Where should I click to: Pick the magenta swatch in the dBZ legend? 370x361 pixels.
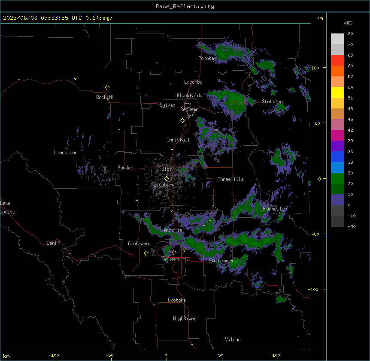pyautogui.click(x=337, y=135)
